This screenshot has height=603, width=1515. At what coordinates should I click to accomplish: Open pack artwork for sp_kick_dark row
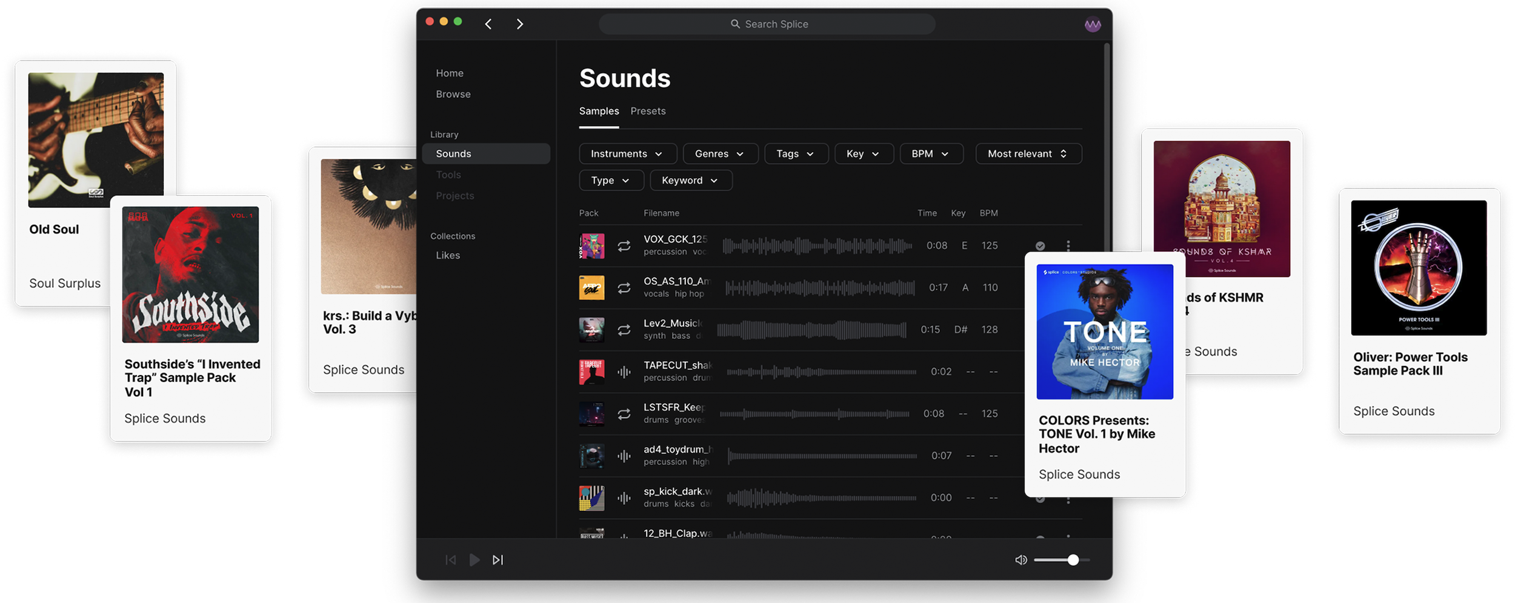pyautogui.click(x=591, y=498)
